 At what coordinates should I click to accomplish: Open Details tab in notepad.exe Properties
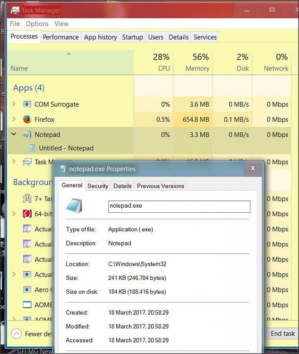(122, 186)
